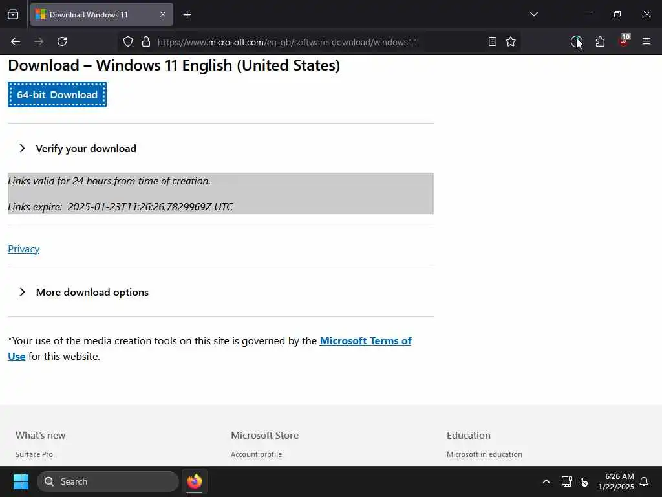662x497 pixels.
Task: Open the Firefox application hamburger menu
Action: click(x=646, y=41)
